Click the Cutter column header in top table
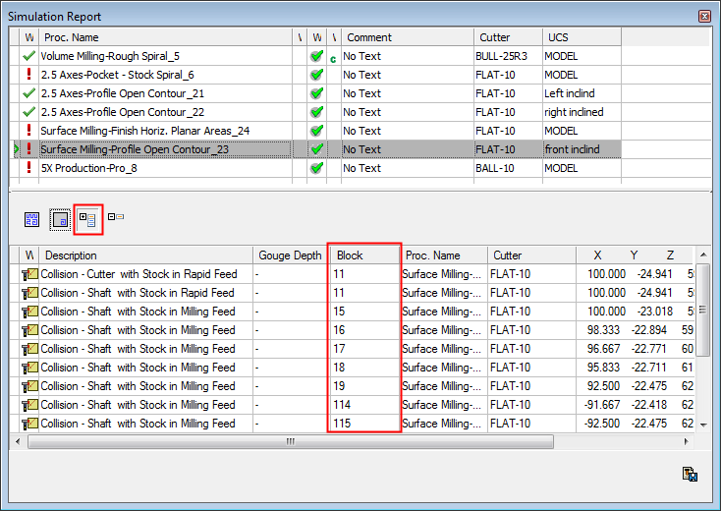This screenshot has height=511, width=721. point(507,37)
